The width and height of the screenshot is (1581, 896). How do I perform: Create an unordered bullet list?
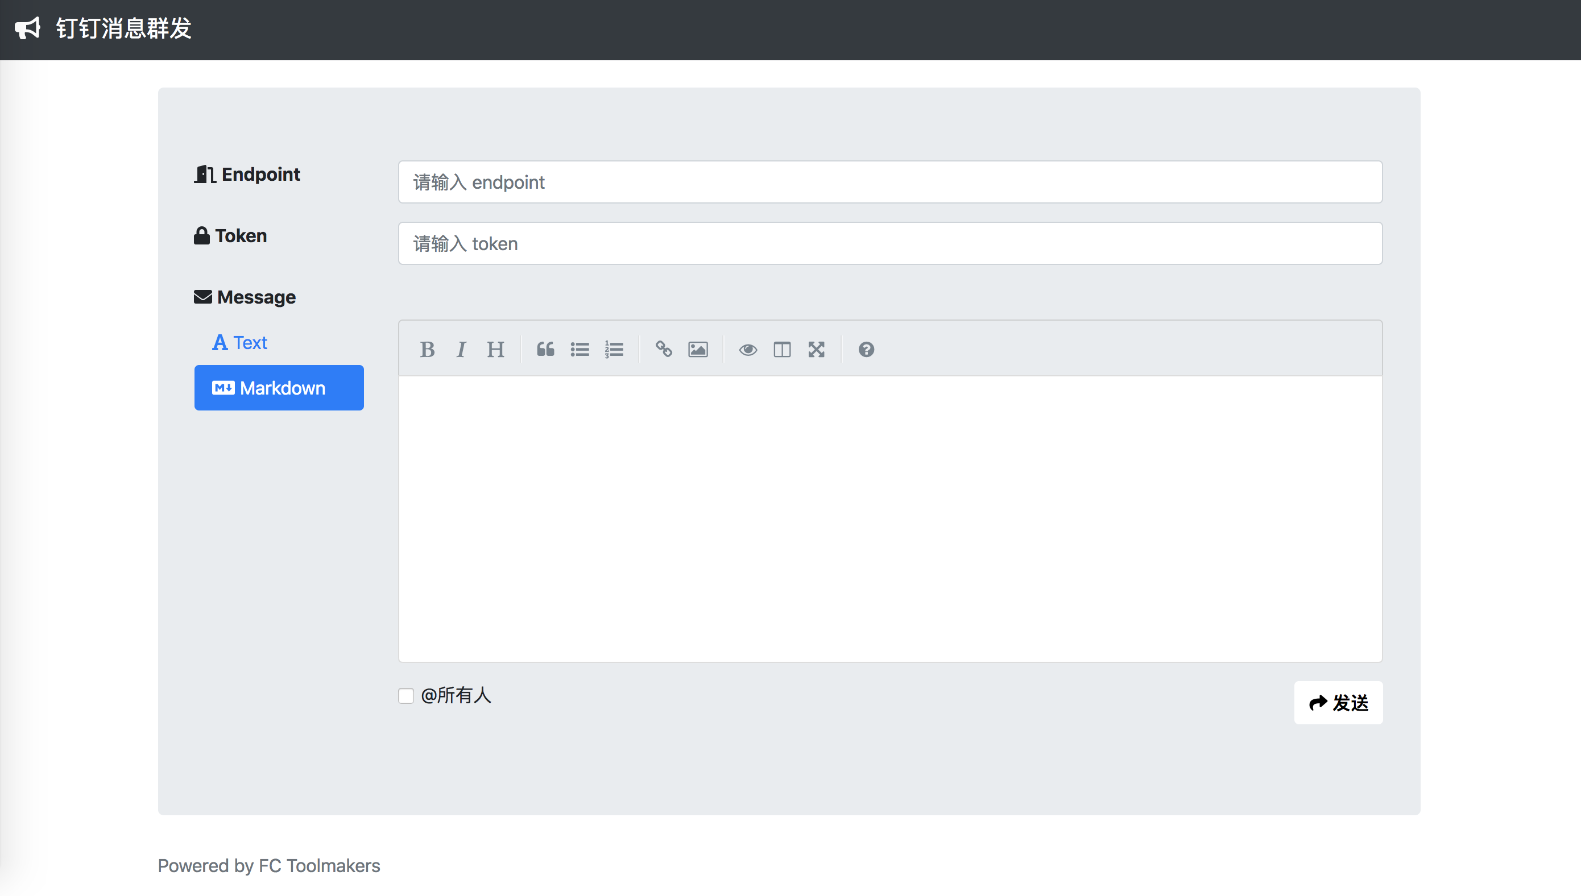[x=580, y=350]
